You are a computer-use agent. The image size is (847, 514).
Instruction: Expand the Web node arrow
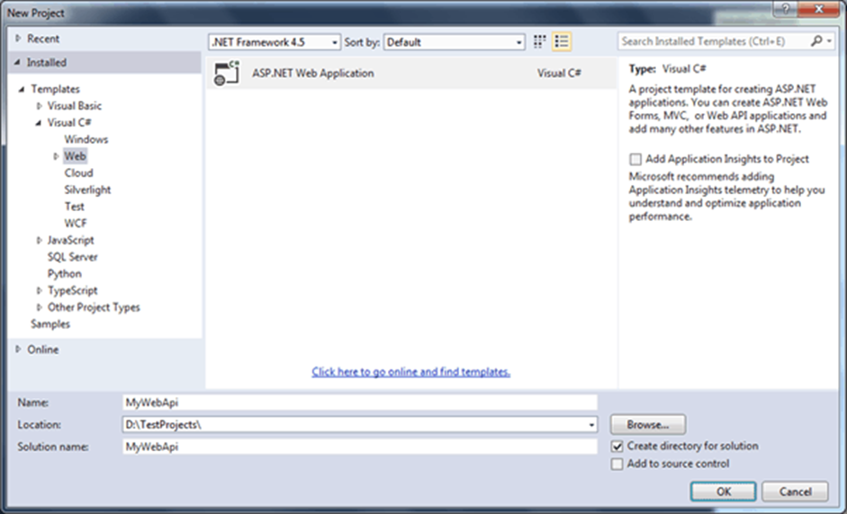pos(56,156)
